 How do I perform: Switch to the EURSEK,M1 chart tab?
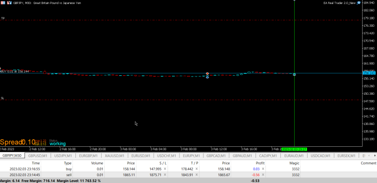tap(346, 156)
